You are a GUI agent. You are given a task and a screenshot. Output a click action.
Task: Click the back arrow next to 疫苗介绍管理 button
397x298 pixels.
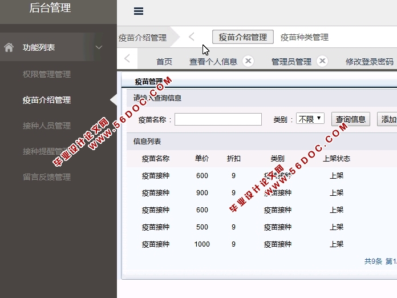192,37
